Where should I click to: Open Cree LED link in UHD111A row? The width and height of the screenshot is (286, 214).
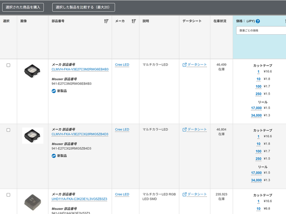point(122,194)
